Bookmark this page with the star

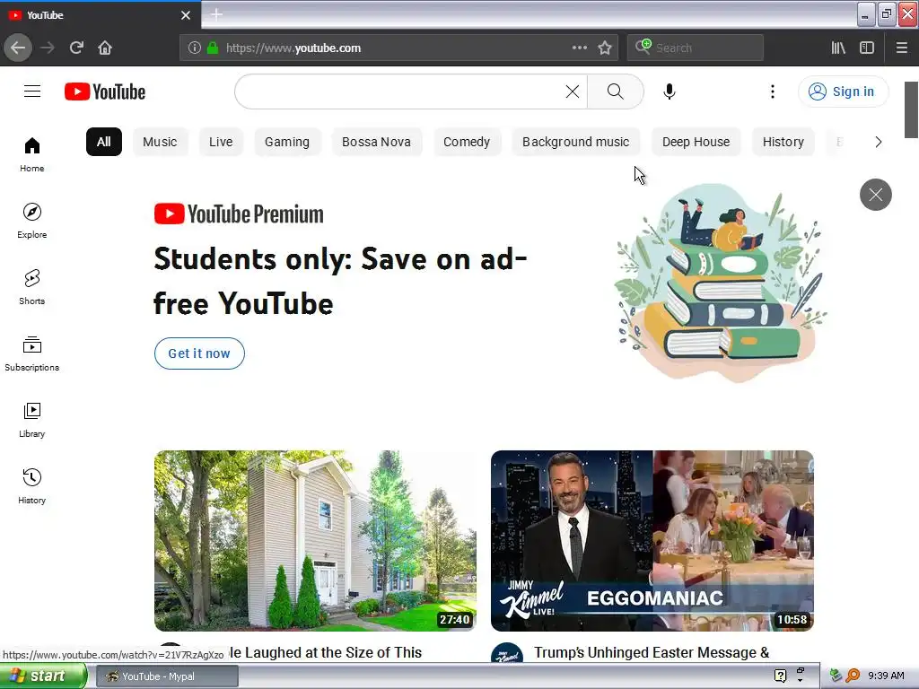(605, 48)
